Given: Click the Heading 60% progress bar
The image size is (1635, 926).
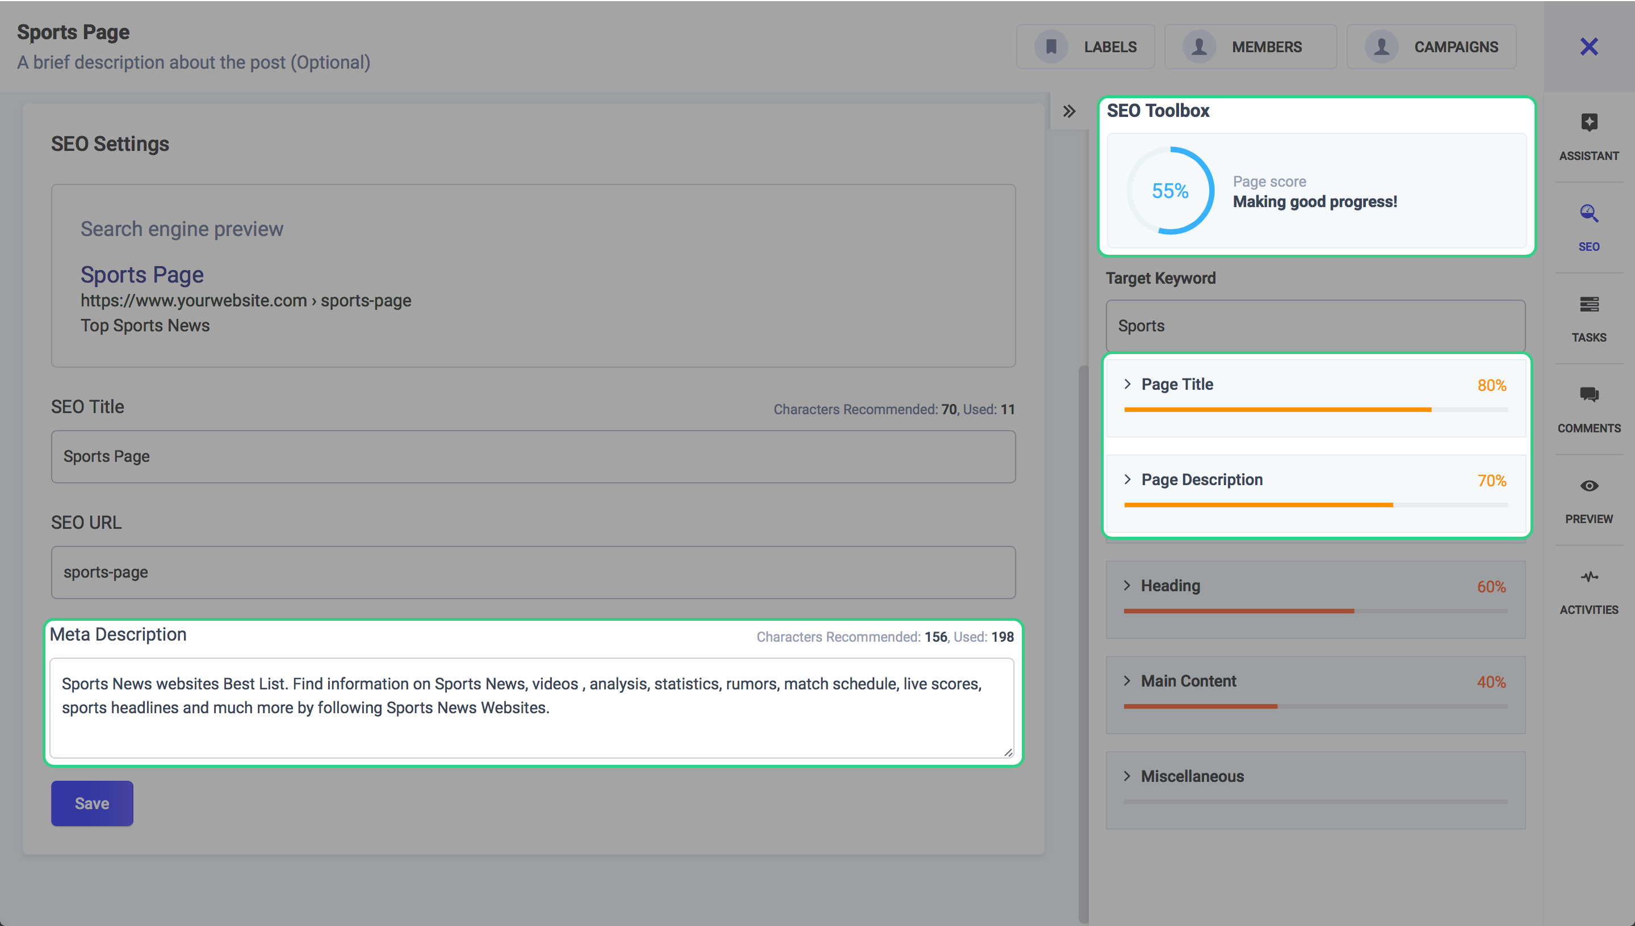Looking at the screenshot, I should tap(1315, 611).
